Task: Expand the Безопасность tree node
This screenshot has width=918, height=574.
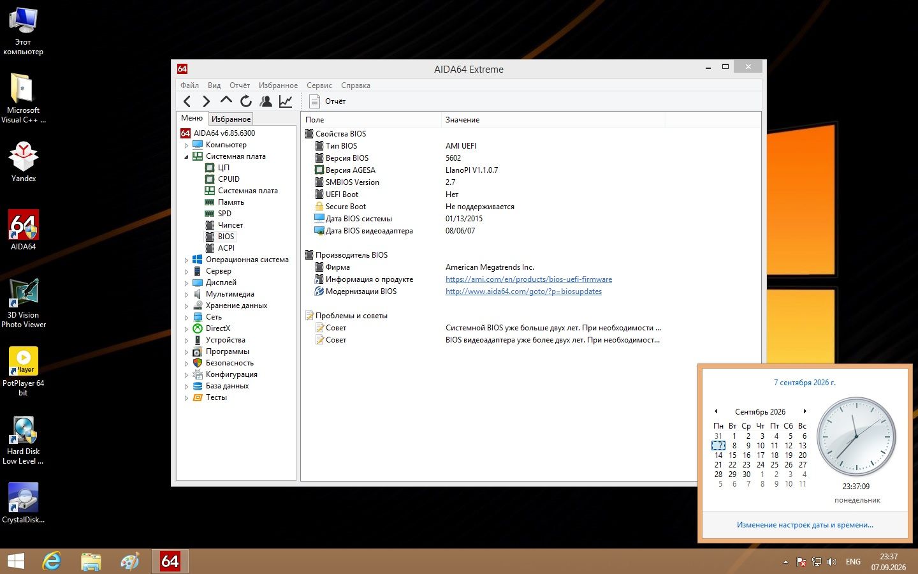Action: coord(186,364)
